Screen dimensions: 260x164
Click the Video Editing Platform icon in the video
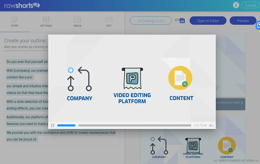132,78
